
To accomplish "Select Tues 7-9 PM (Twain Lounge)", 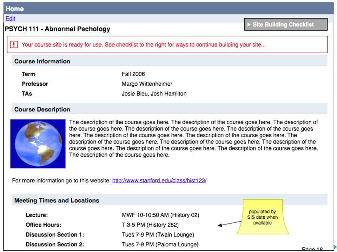I will pos(158,234).
